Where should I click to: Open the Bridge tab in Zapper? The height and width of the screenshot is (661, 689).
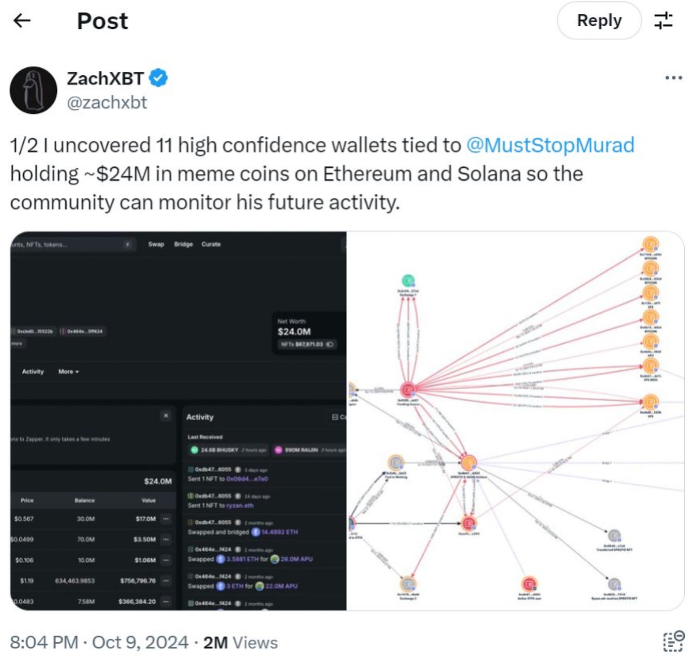(x=183, y=244)
